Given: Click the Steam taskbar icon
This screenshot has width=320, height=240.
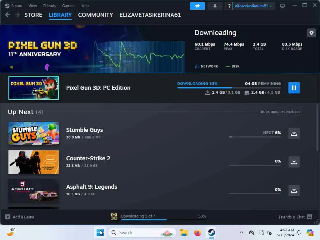Looking at the screenshot, I should [212, 232].
